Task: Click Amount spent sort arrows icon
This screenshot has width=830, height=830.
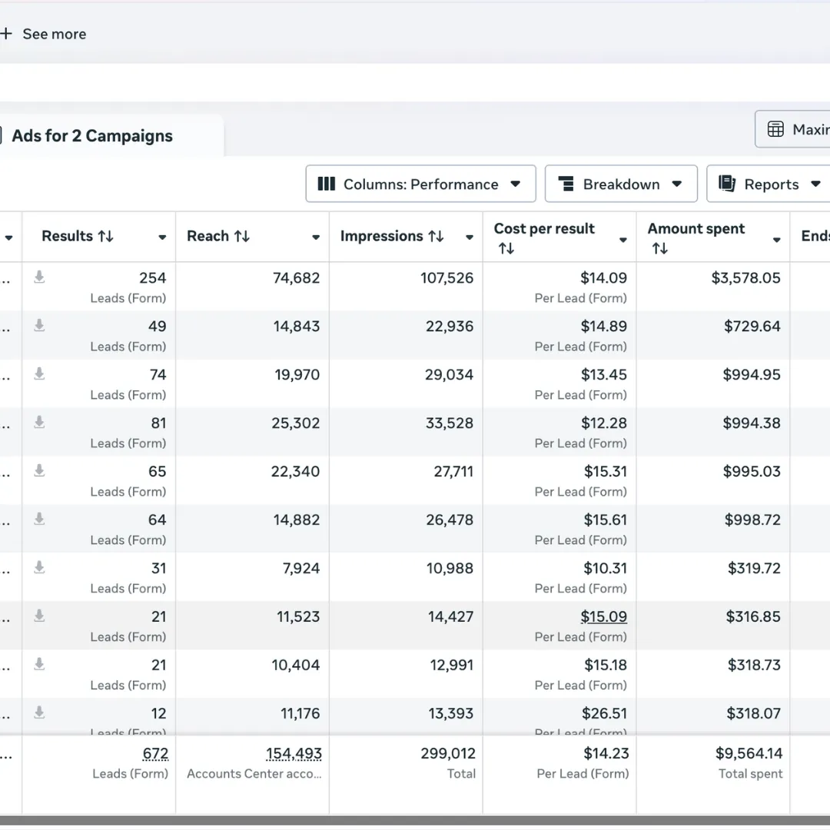Action: tap(659, 248)
